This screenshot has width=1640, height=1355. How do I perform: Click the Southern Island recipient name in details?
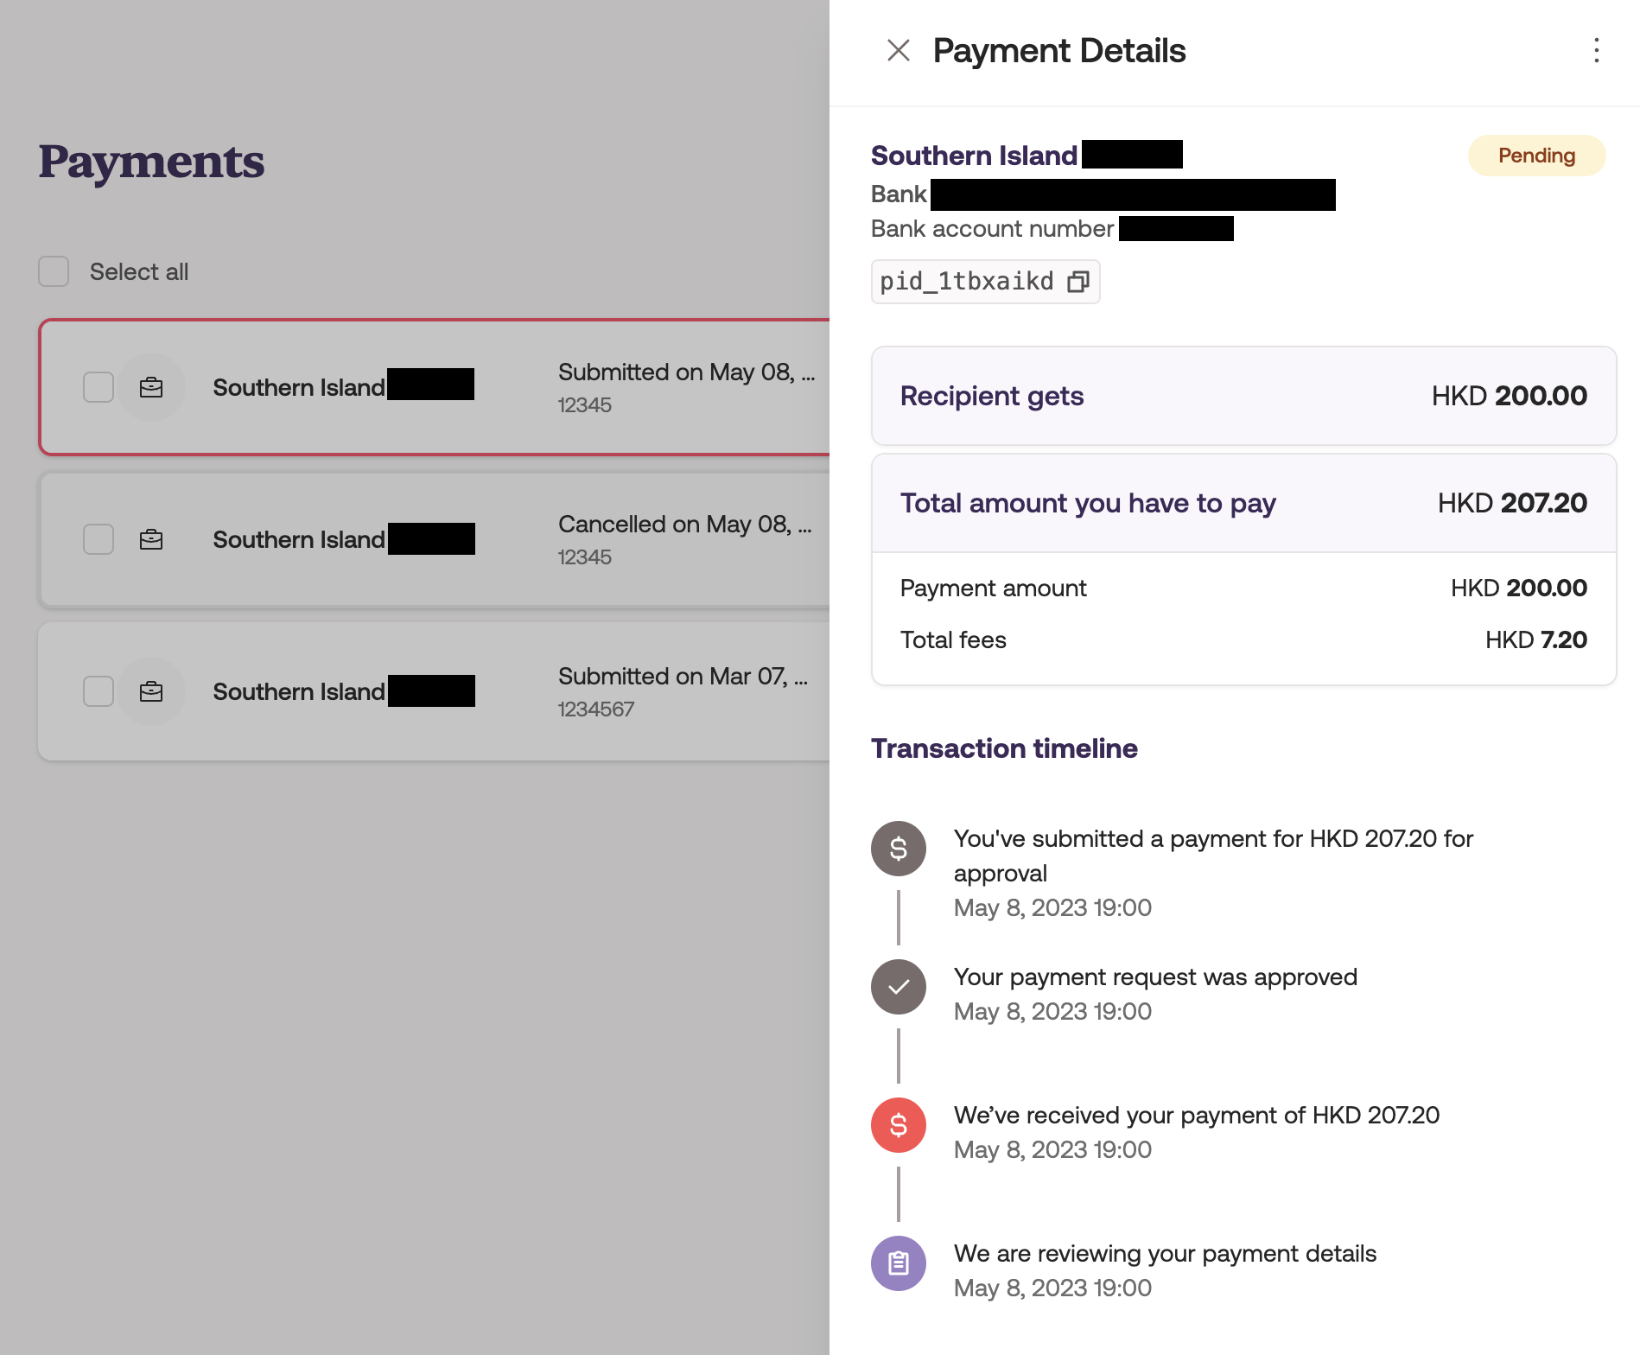[974, 156]
